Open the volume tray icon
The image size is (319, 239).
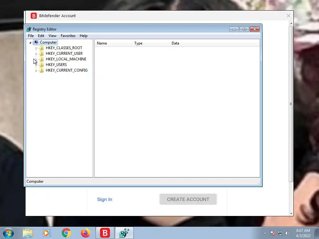(288, 233)
